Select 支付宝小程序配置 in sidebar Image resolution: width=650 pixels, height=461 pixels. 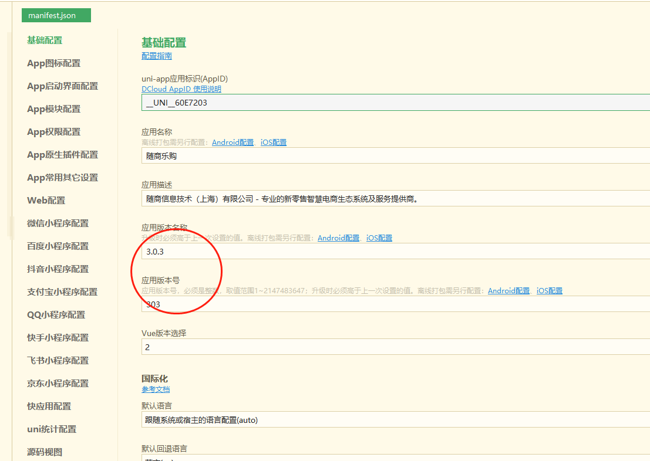(62, 292)
